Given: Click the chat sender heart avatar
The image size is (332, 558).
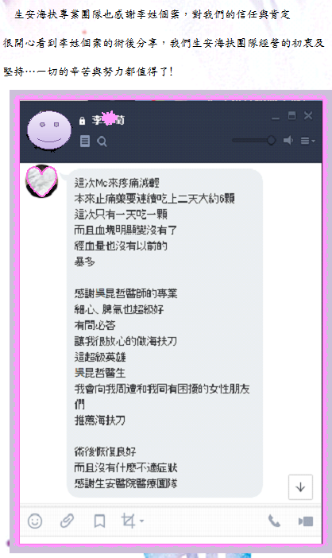Looking at the screenshot, I should point(41,181).
